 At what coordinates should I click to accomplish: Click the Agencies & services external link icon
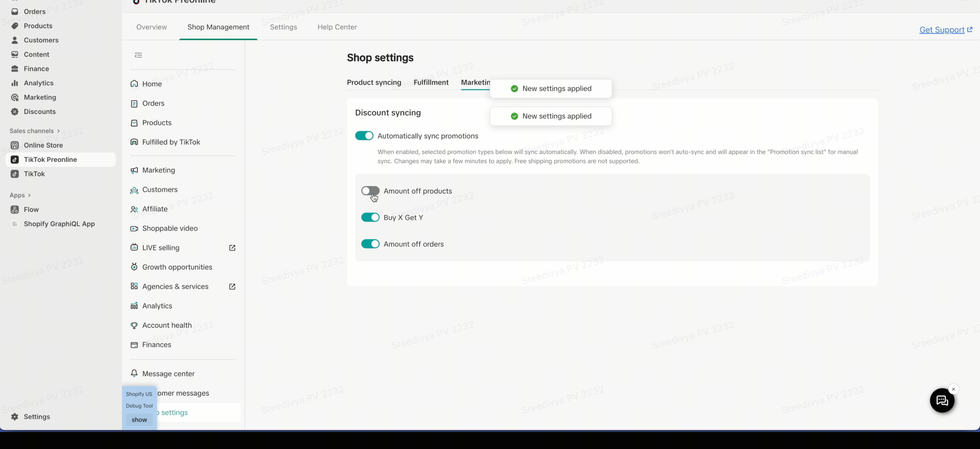pos(232,287)
